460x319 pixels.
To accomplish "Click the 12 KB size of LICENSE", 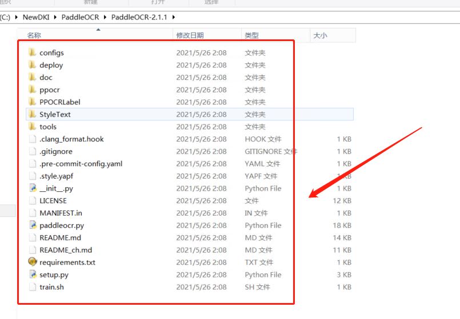I will click(x=342, y=201).
